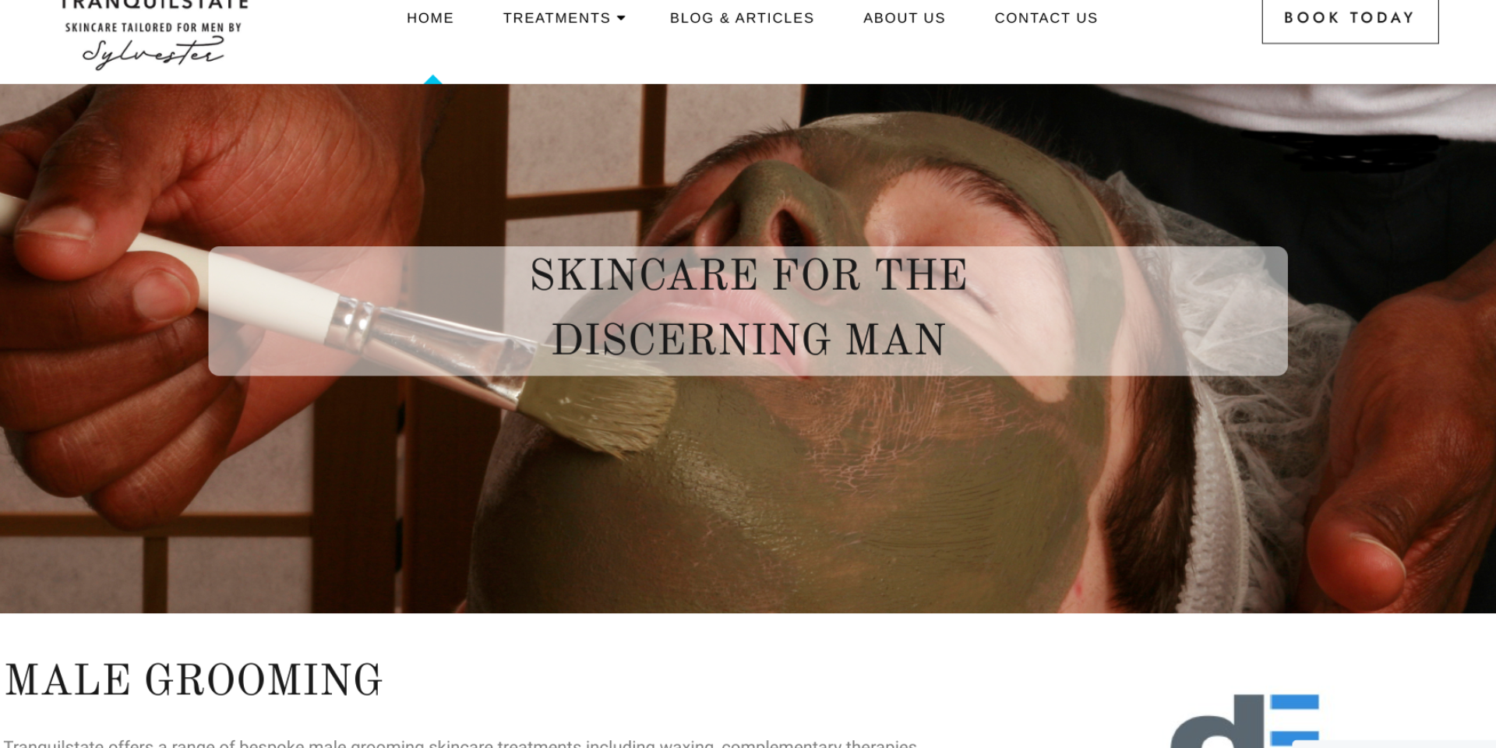1496x748 pixels.
Task: Click the grey overlay bar at bottom right
Action: coord(1395,744)
